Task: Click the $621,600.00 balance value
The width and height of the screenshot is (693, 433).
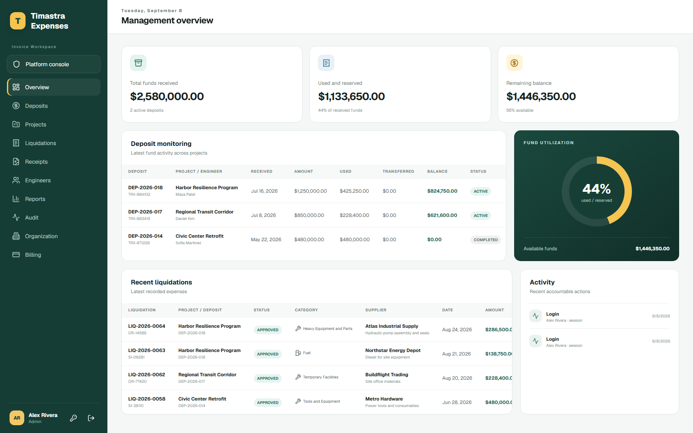Action: pos(442,215)
